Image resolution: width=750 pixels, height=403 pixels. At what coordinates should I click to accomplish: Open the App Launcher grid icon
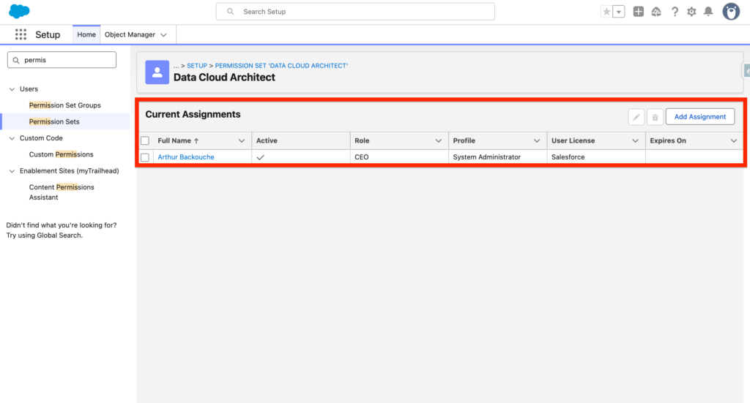pyautogui.click(x=21, y=34)
